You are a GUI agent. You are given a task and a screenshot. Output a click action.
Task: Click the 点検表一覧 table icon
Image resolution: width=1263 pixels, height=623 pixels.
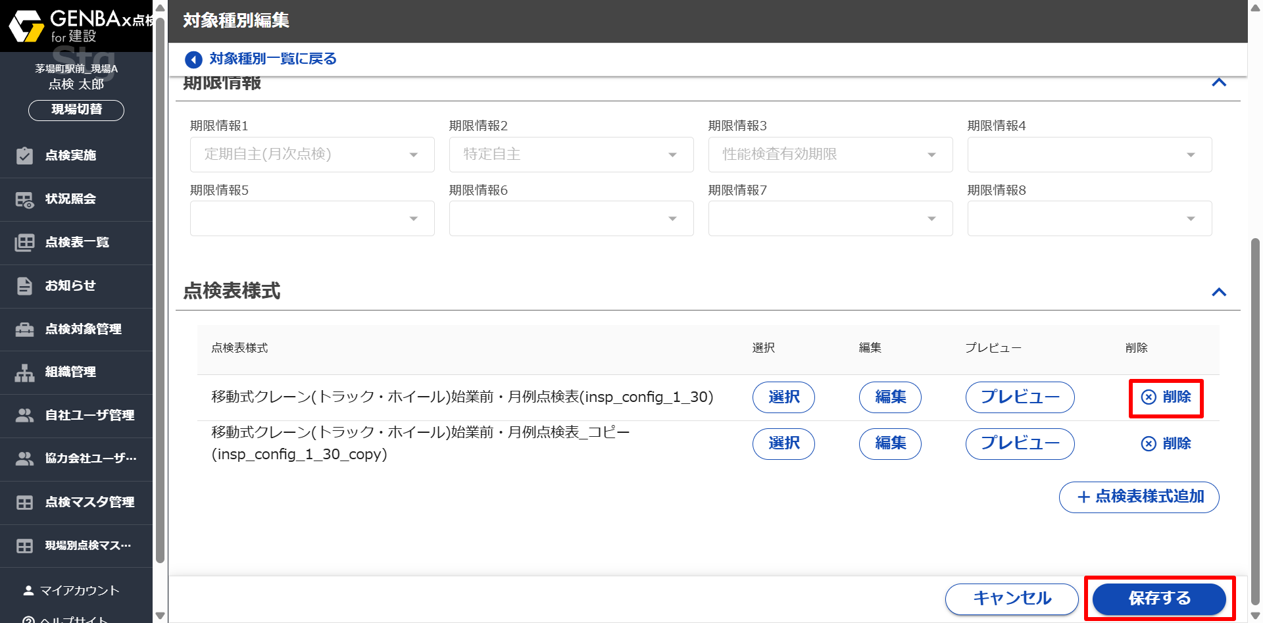click(x=24, y=243)
